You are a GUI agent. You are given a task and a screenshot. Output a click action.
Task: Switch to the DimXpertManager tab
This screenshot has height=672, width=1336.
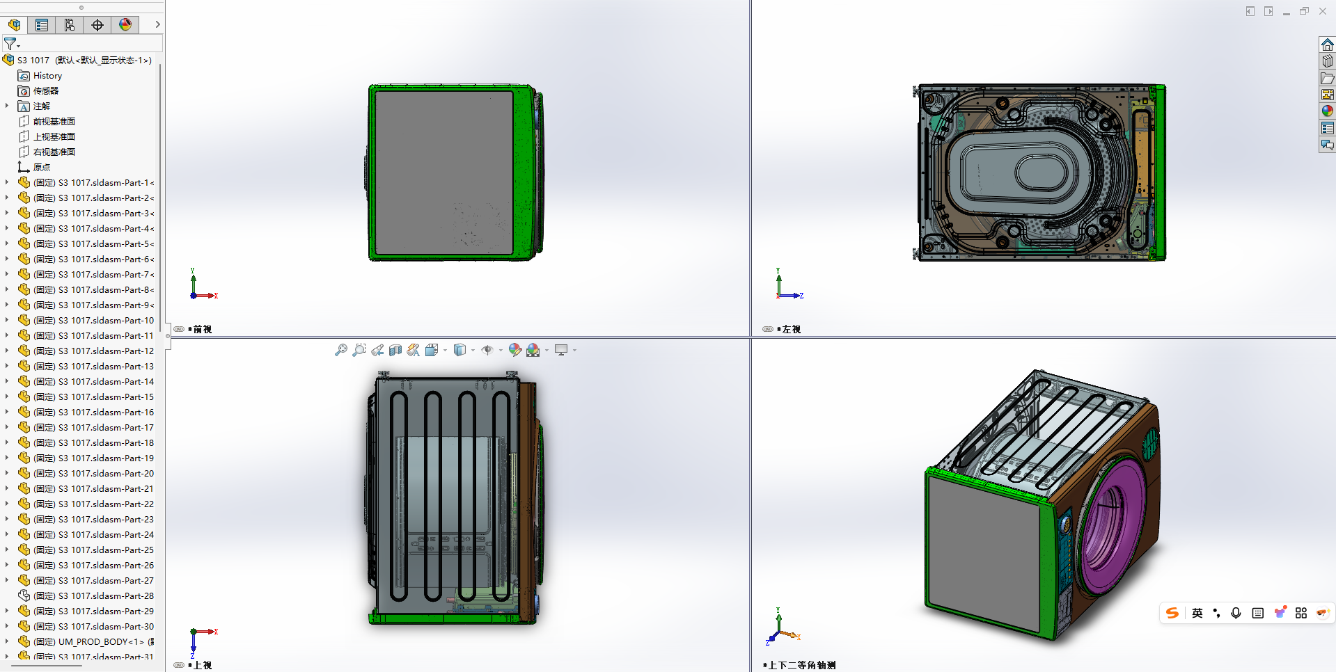[x=97, y=24]
